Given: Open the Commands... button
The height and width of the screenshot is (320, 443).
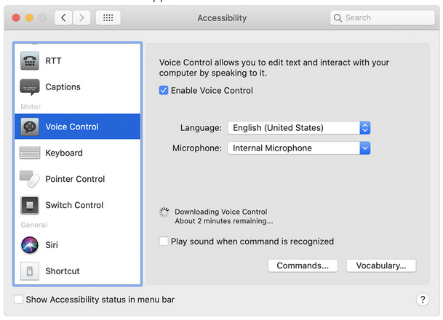Looking at the screenshot, I should coord(303,265).
